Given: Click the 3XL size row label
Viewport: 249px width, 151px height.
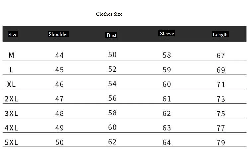Looking at the screenshot, I should pyautogui.click(x=11, y=113).
